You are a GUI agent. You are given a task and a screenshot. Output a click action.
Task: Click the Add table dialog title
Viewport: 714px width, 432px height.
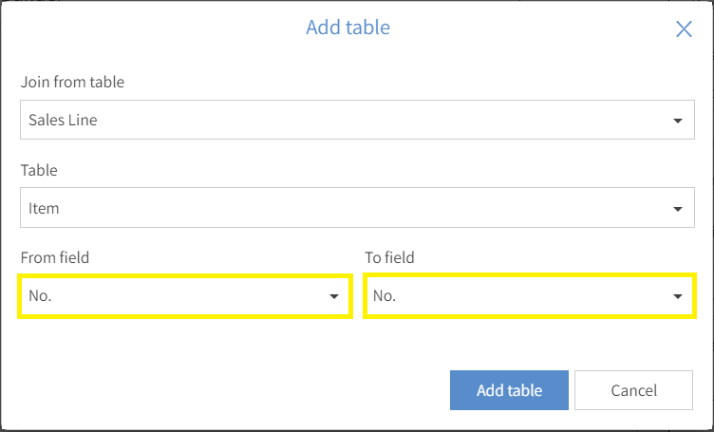(x=348, y=28)
